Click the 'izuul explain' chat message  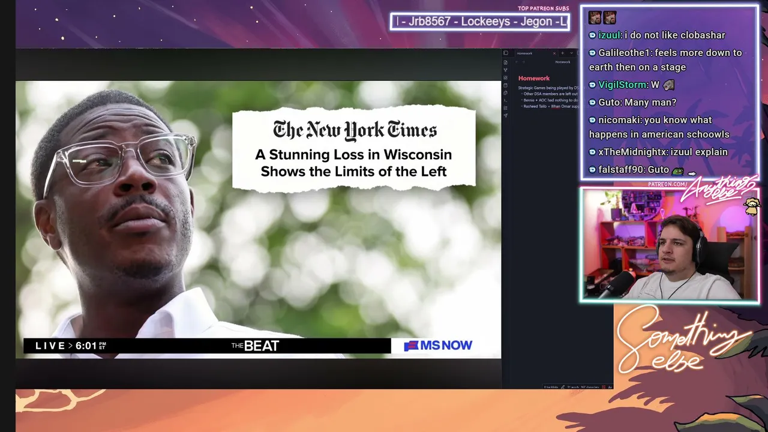[x=699, y=152]
